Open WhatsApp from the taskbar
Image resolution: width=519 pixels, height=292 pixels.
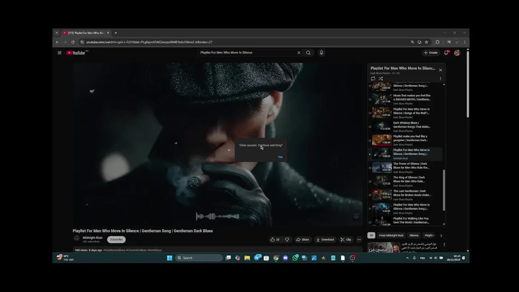(295, 258)
